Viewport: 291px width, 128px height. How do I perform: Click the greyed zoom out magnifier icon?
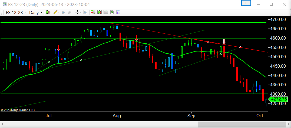coord(70,12)
